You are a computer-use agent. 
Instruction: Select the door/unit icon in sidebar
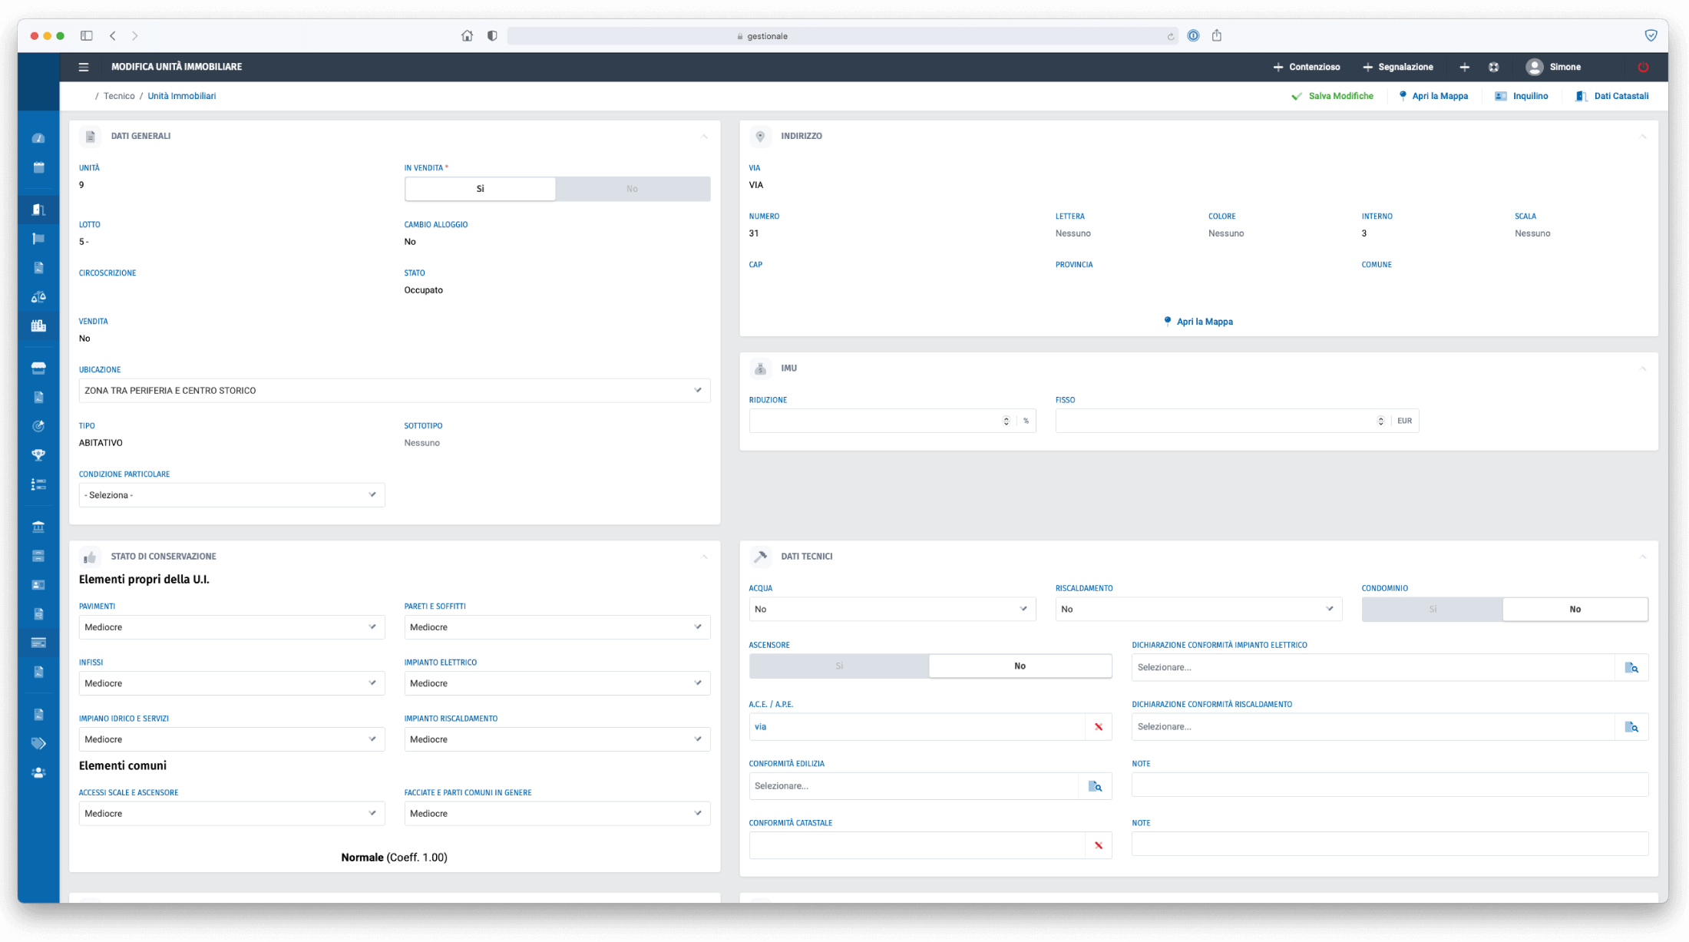[x=38, y=209]
